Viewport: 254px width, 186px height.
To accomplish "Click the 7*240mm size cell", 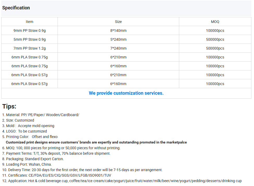I will tap(118, 48).
